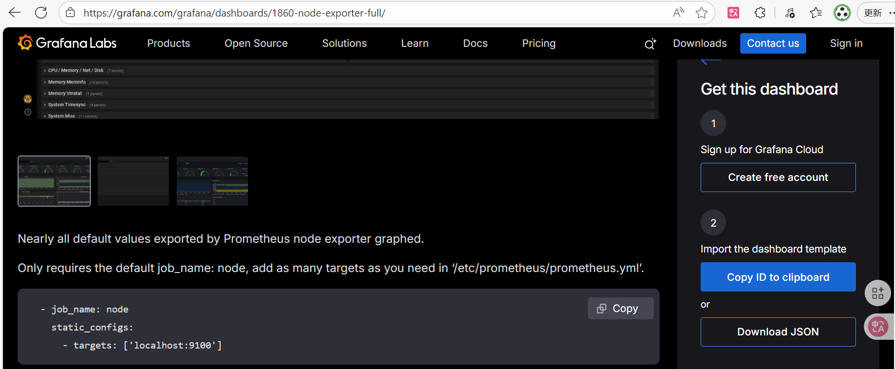The width and height of the screenshot is (895, 369).
Task: Click the user avatar in dashboard preview
Action: (28, 99)
